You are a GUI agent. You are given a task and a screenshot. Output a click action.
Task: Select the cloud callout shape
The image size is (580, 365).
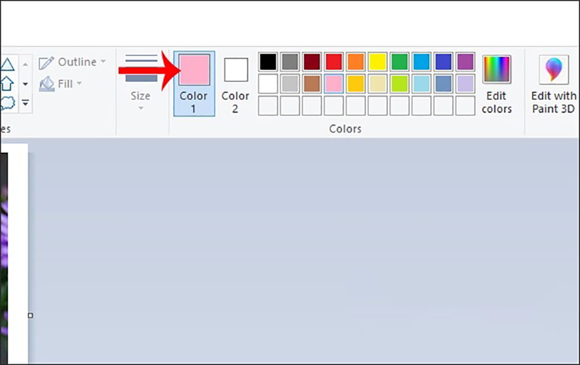pyautogui.click(x=7, y=103)
